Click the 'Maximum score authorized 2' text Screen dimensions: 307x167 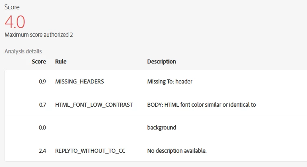click(39, 35)
